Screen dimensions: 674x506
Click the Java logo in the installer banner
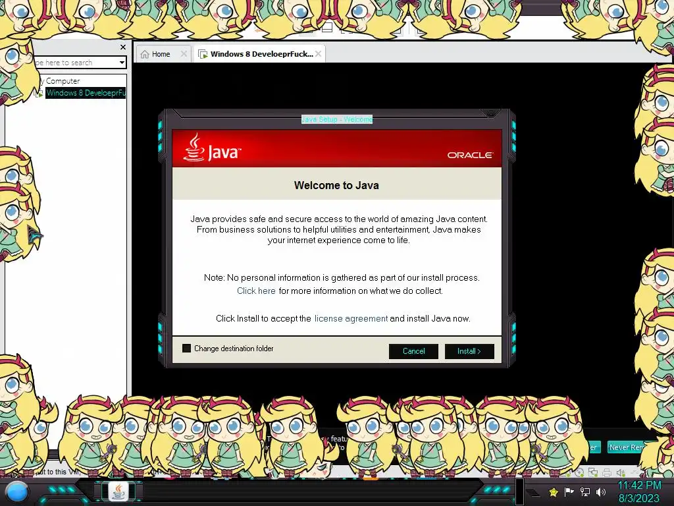pos(212,148)
